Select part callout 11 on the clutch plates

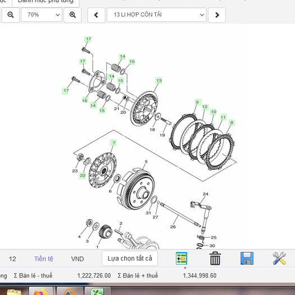point(223,117)
